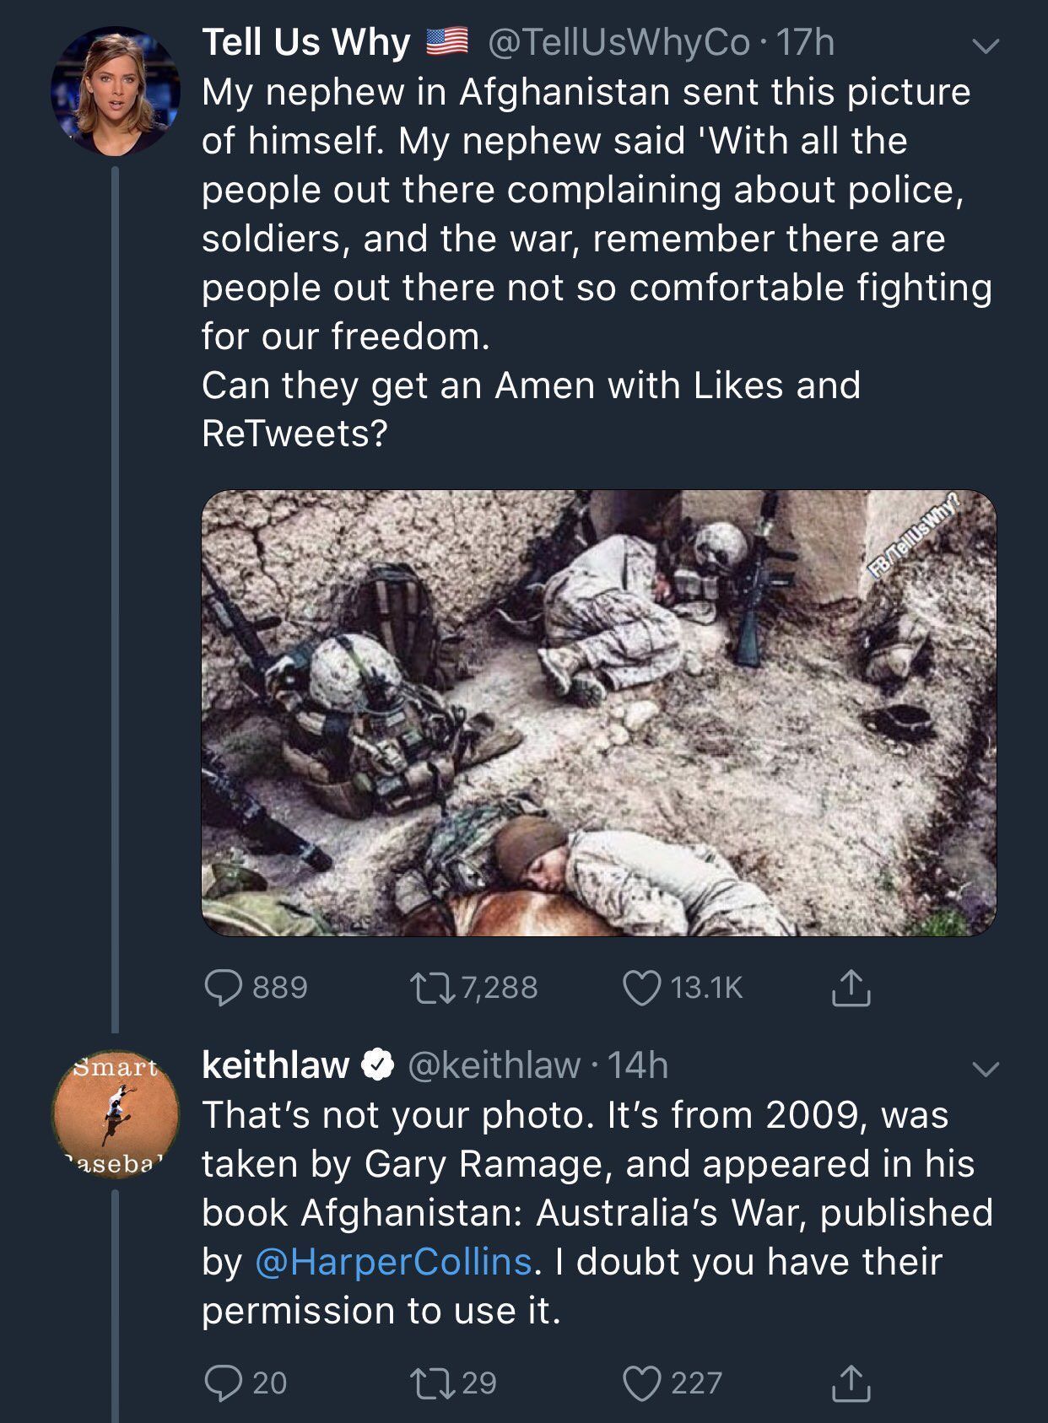Reply to the Tell Us Why tweet
This screenshot has height=1423, width=1048.
pyautogui.click(x=224, y=987)
